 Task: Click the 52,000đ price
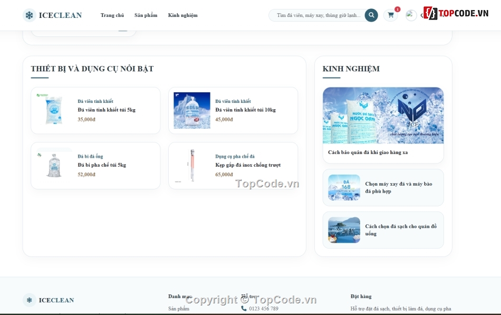tap(86, 175)
